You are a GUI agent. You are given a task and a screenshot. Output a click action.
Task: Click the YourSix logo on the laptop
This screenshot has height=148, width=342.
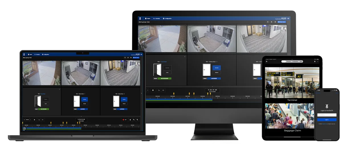(x=24, y=54)
